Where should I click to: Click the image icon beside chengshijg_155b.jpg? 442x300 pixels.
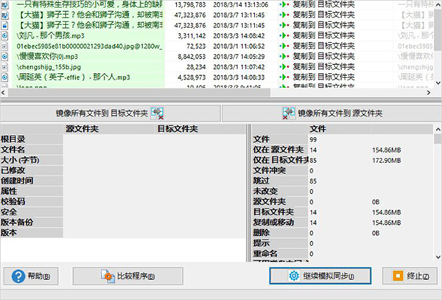(5, 67)
